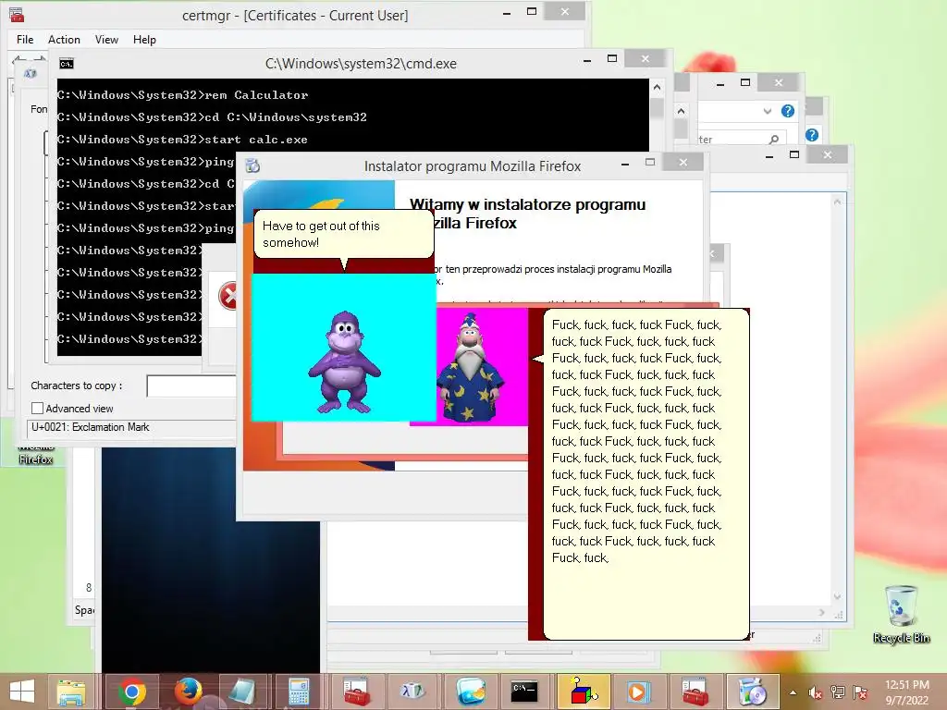This screenshot has width=947, height=710.
Task: Open the Action menu in certmgr
Action: point(64,39)
